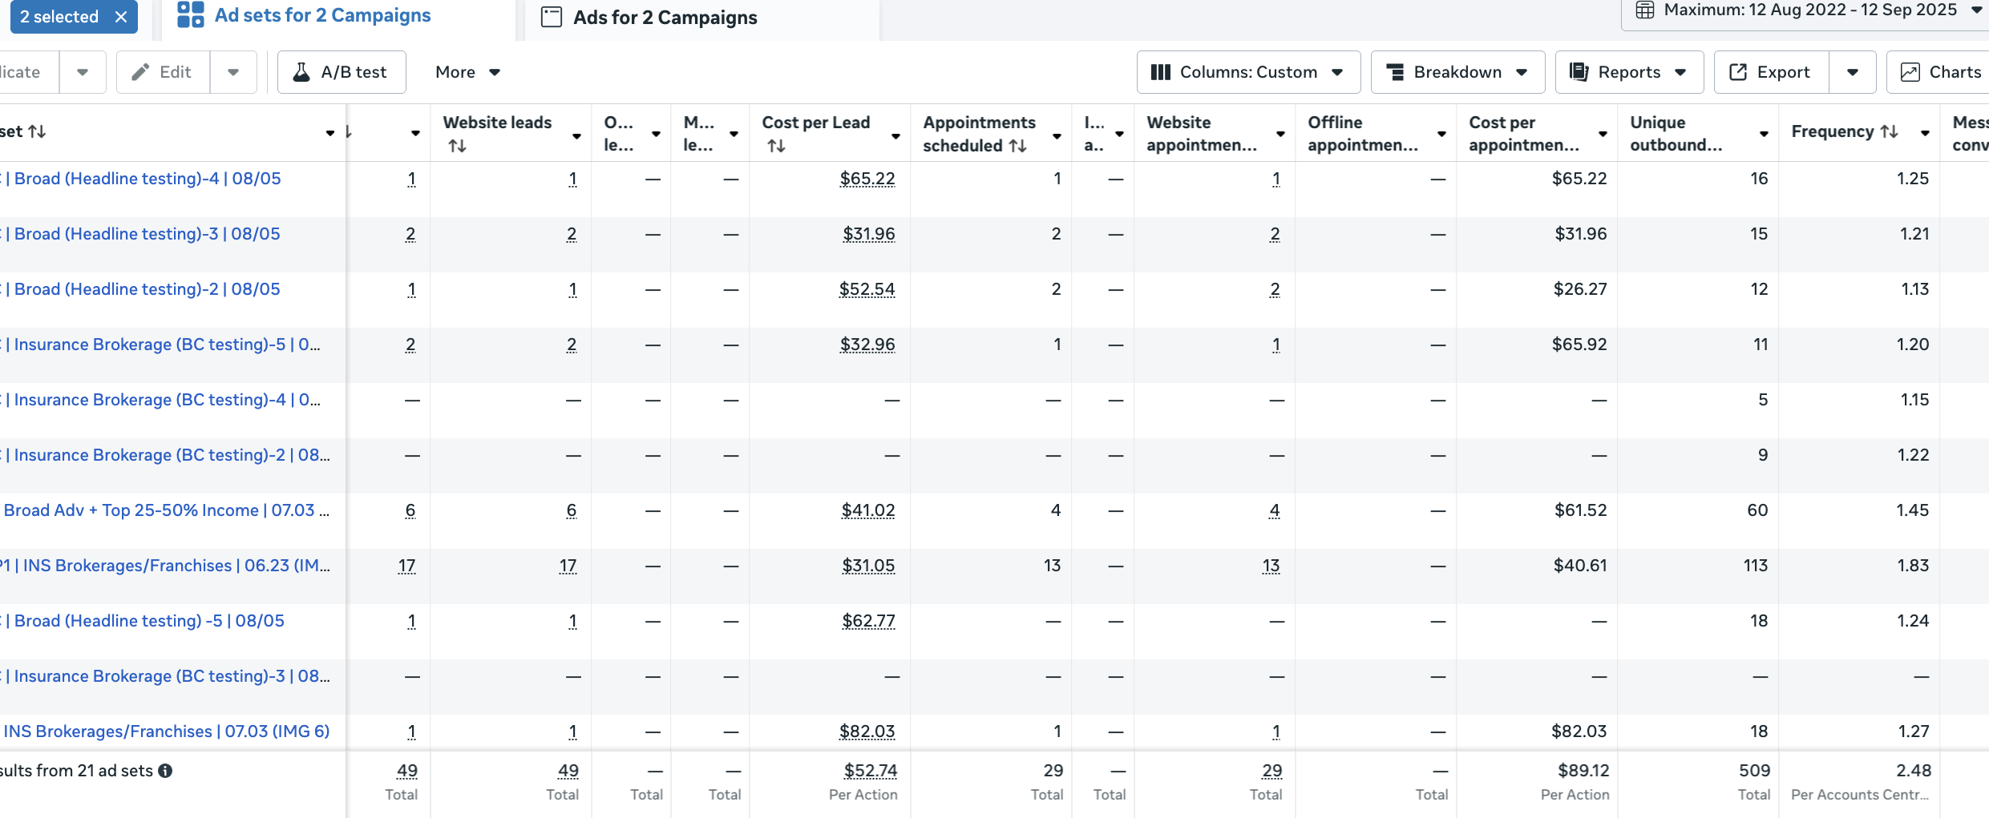The height and width of the screenshot is (818, 1989).
Task: Click the Columns bars icon
Action: coord(1160,72)
